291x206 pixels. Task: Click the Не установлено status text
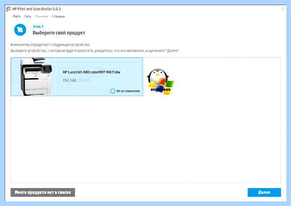128,91
